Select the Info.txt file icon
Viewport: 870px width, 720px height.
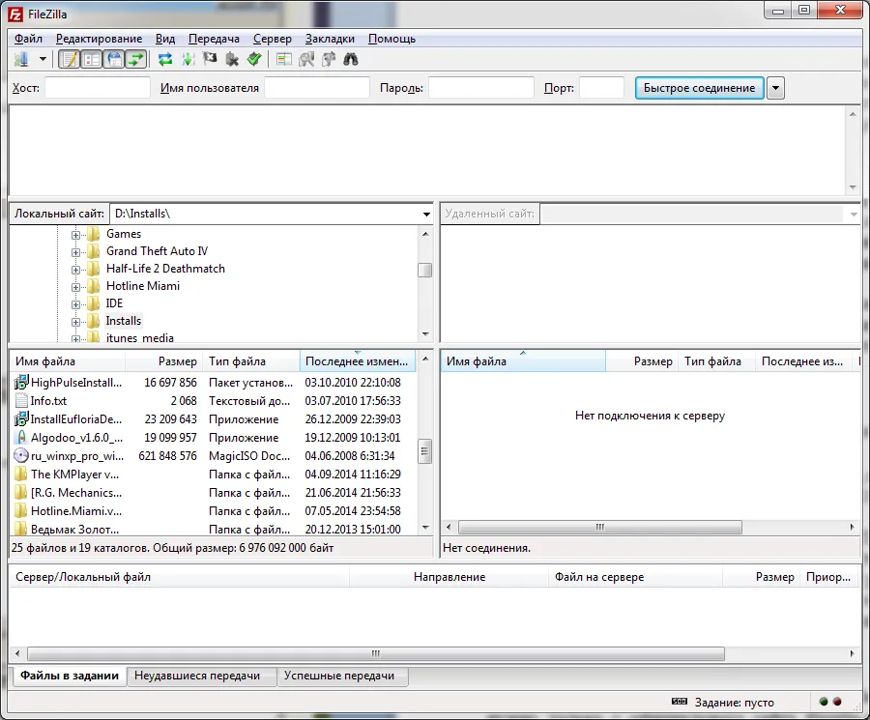point(21,400)
